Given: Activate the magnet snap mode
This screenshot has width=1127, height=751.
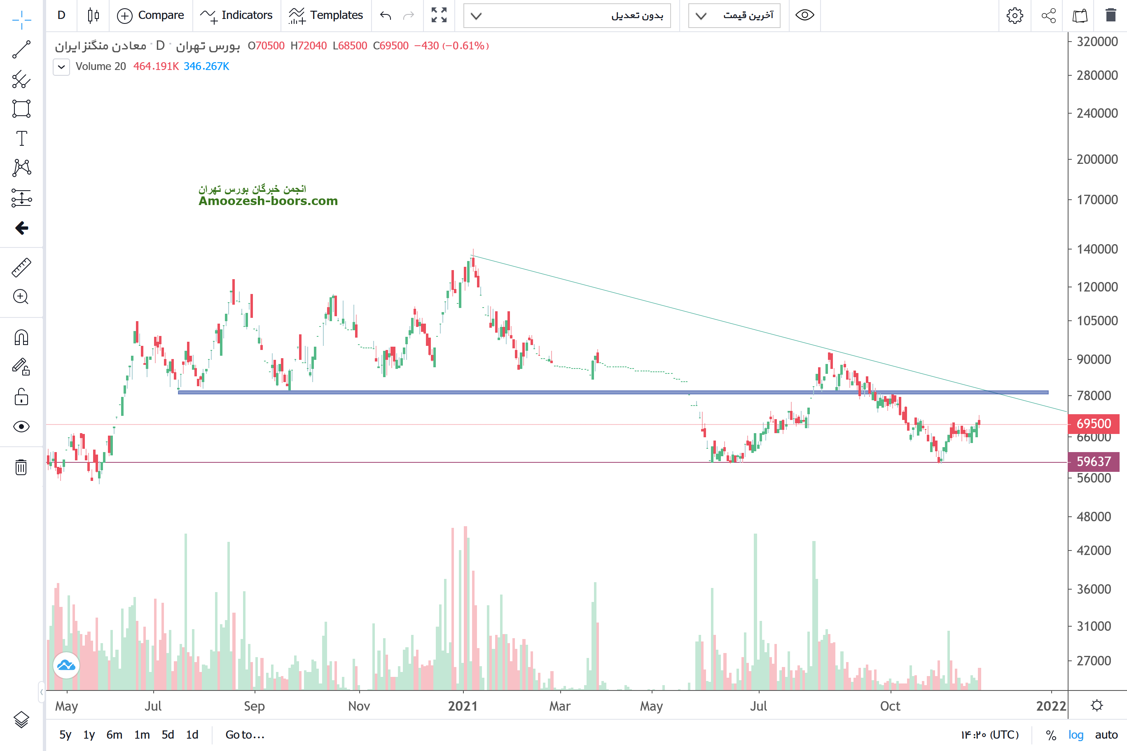Looking at the screenshot, I should point(21,338).
